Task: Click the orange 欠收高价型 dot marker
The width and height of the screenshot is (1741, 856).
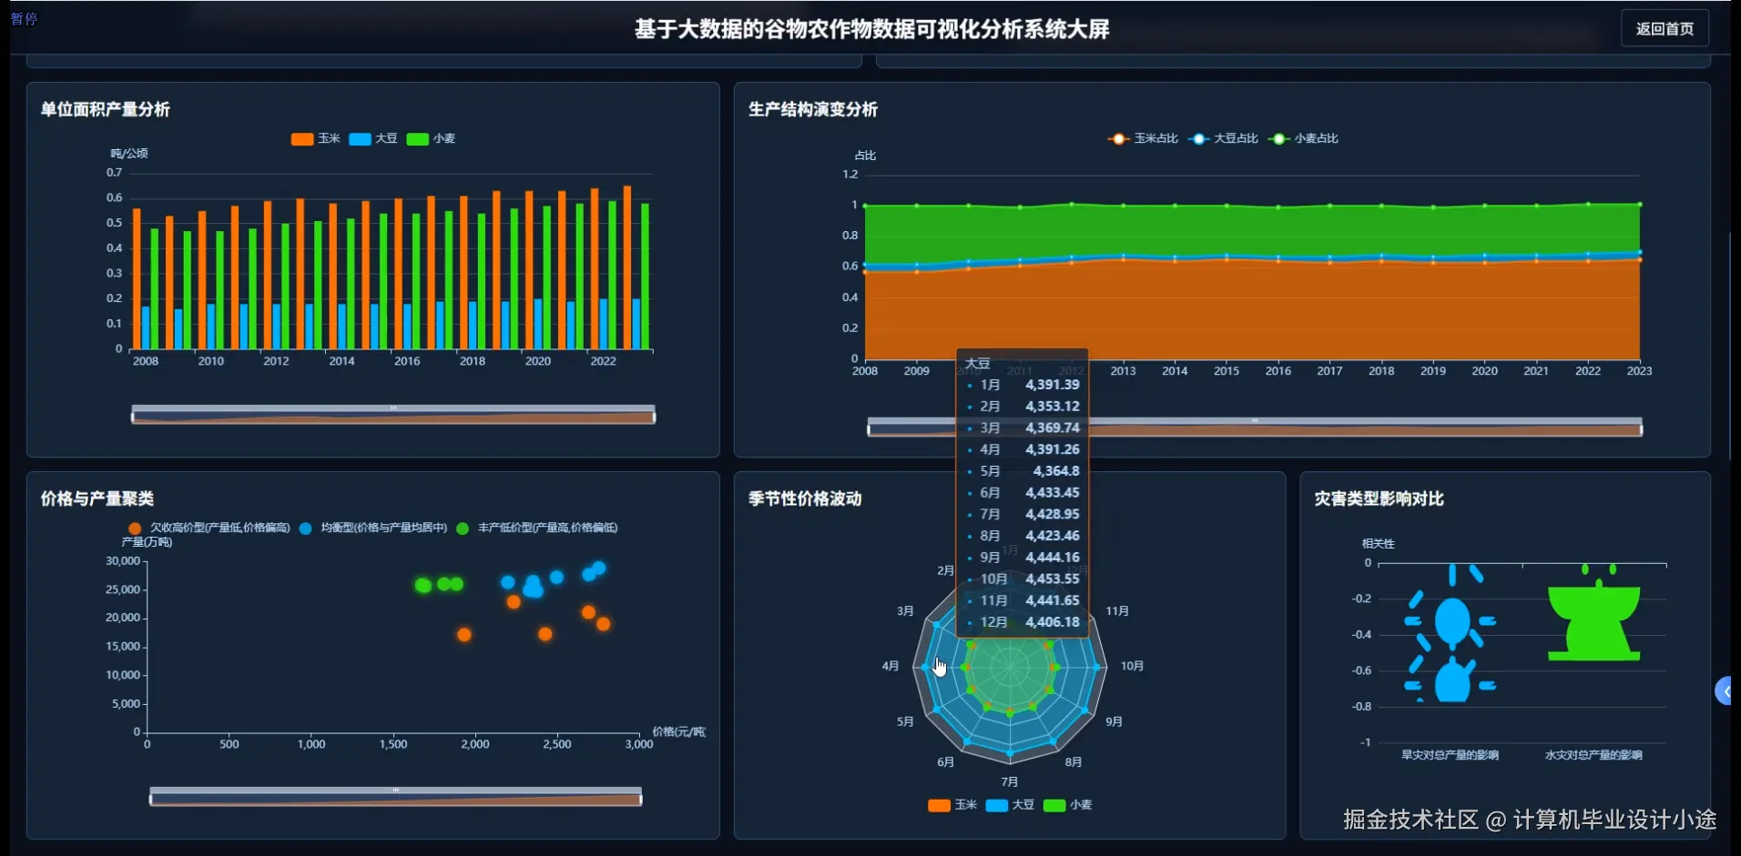Action: (x=135, y=528)
